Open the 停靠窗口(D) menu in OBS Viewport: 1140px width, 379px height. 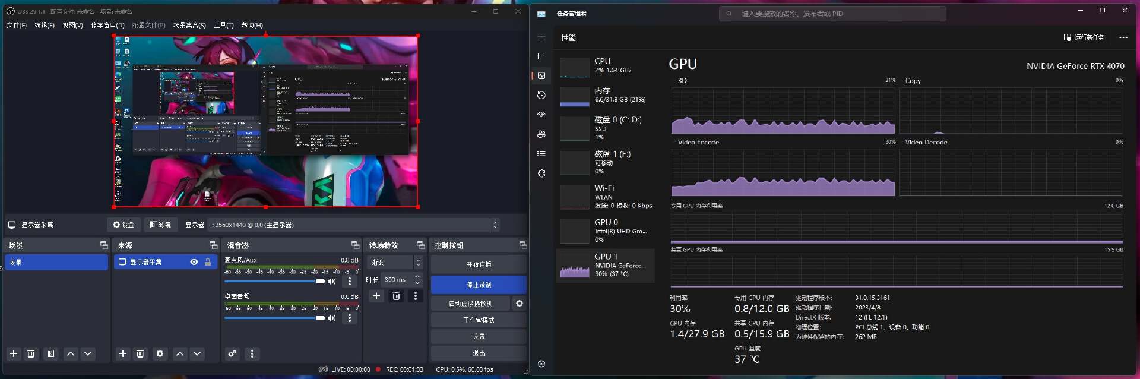click(107, 25)
